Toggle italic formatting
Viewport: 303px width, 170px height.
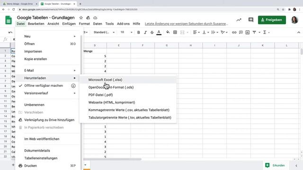coord(145,33)
